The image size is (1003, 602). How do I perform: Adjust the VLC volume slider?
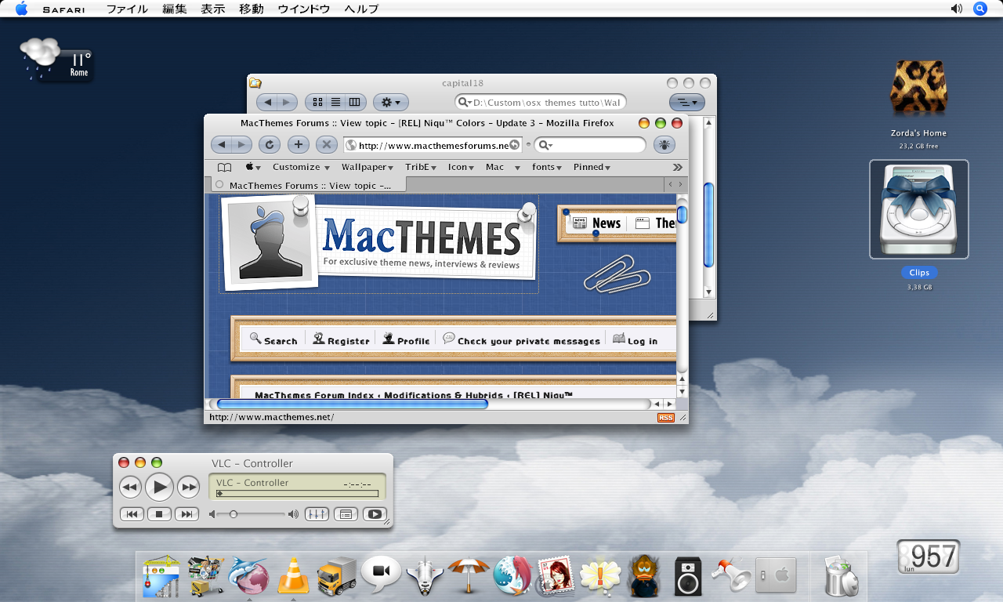252,514
